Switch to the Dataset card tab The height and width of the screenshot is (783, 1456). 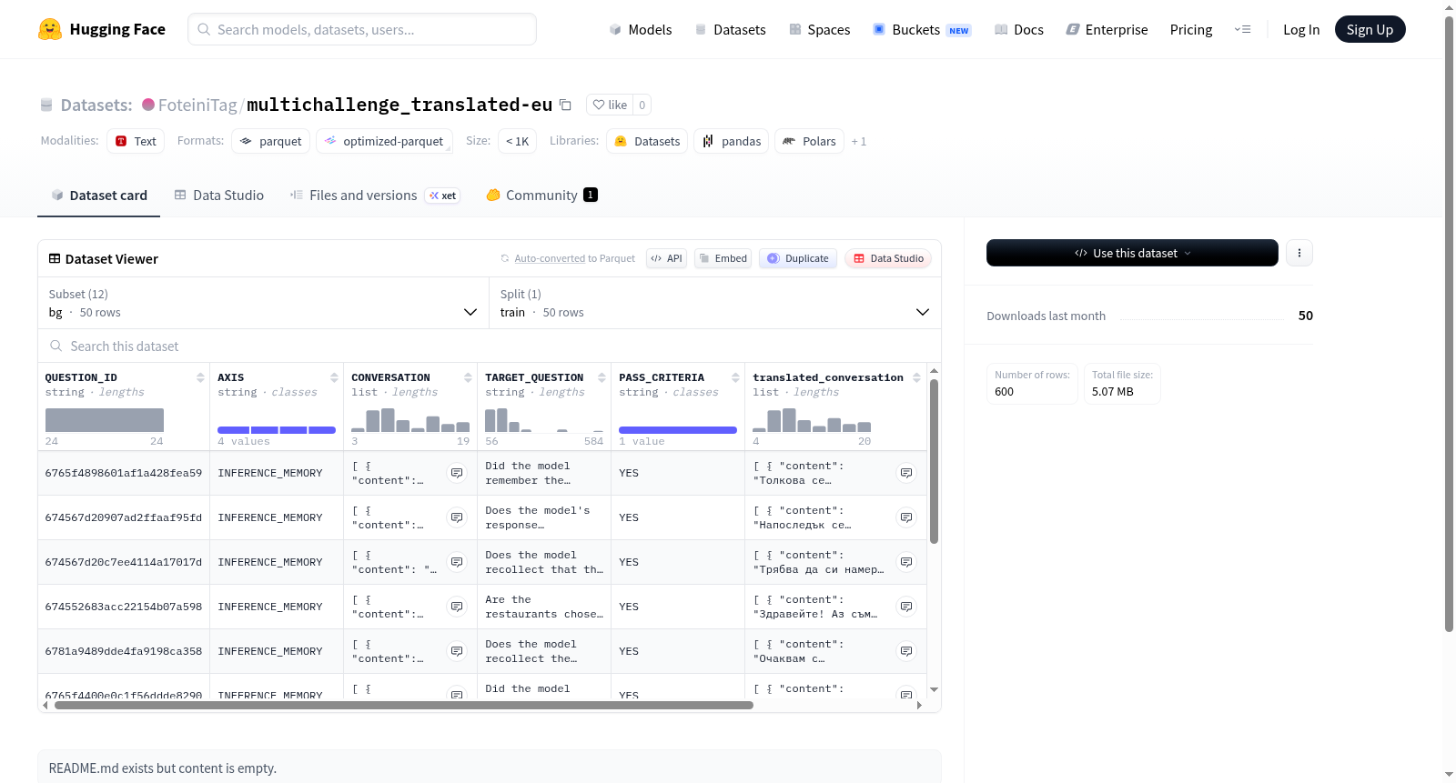tap(99, 196)
